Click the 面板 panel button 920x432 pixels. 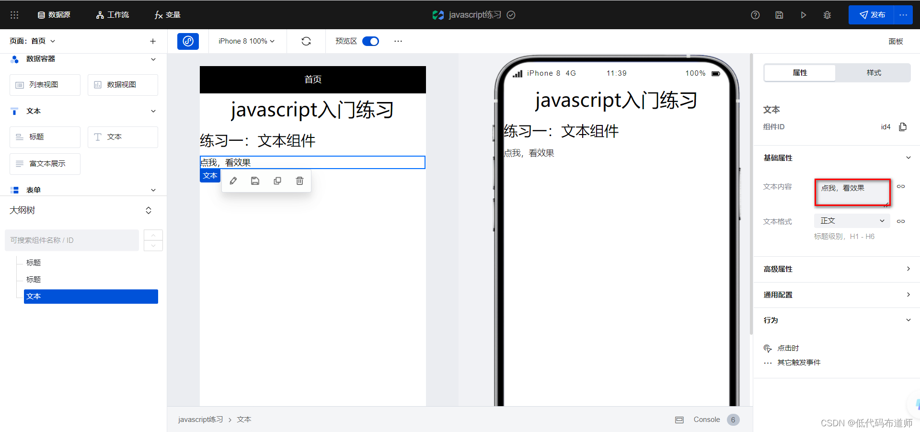[x=896, y=41]
